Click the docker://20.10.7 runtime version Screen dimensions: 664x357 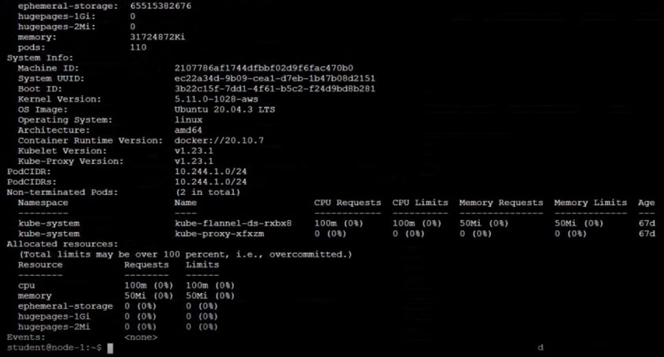[x=219, y=140]
